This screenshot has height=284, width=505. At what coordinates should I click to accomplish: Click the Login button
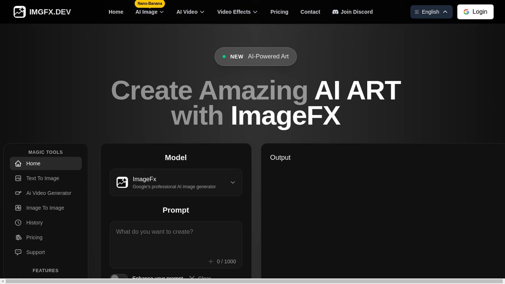tap(475, 12)
